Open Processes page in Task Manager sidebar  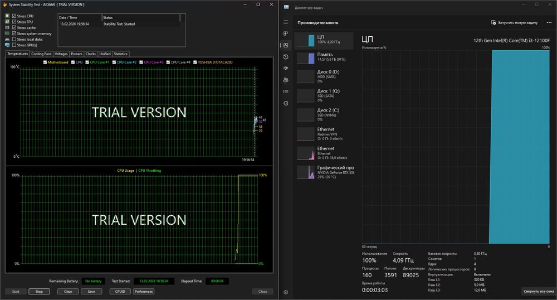pos(286,34)
